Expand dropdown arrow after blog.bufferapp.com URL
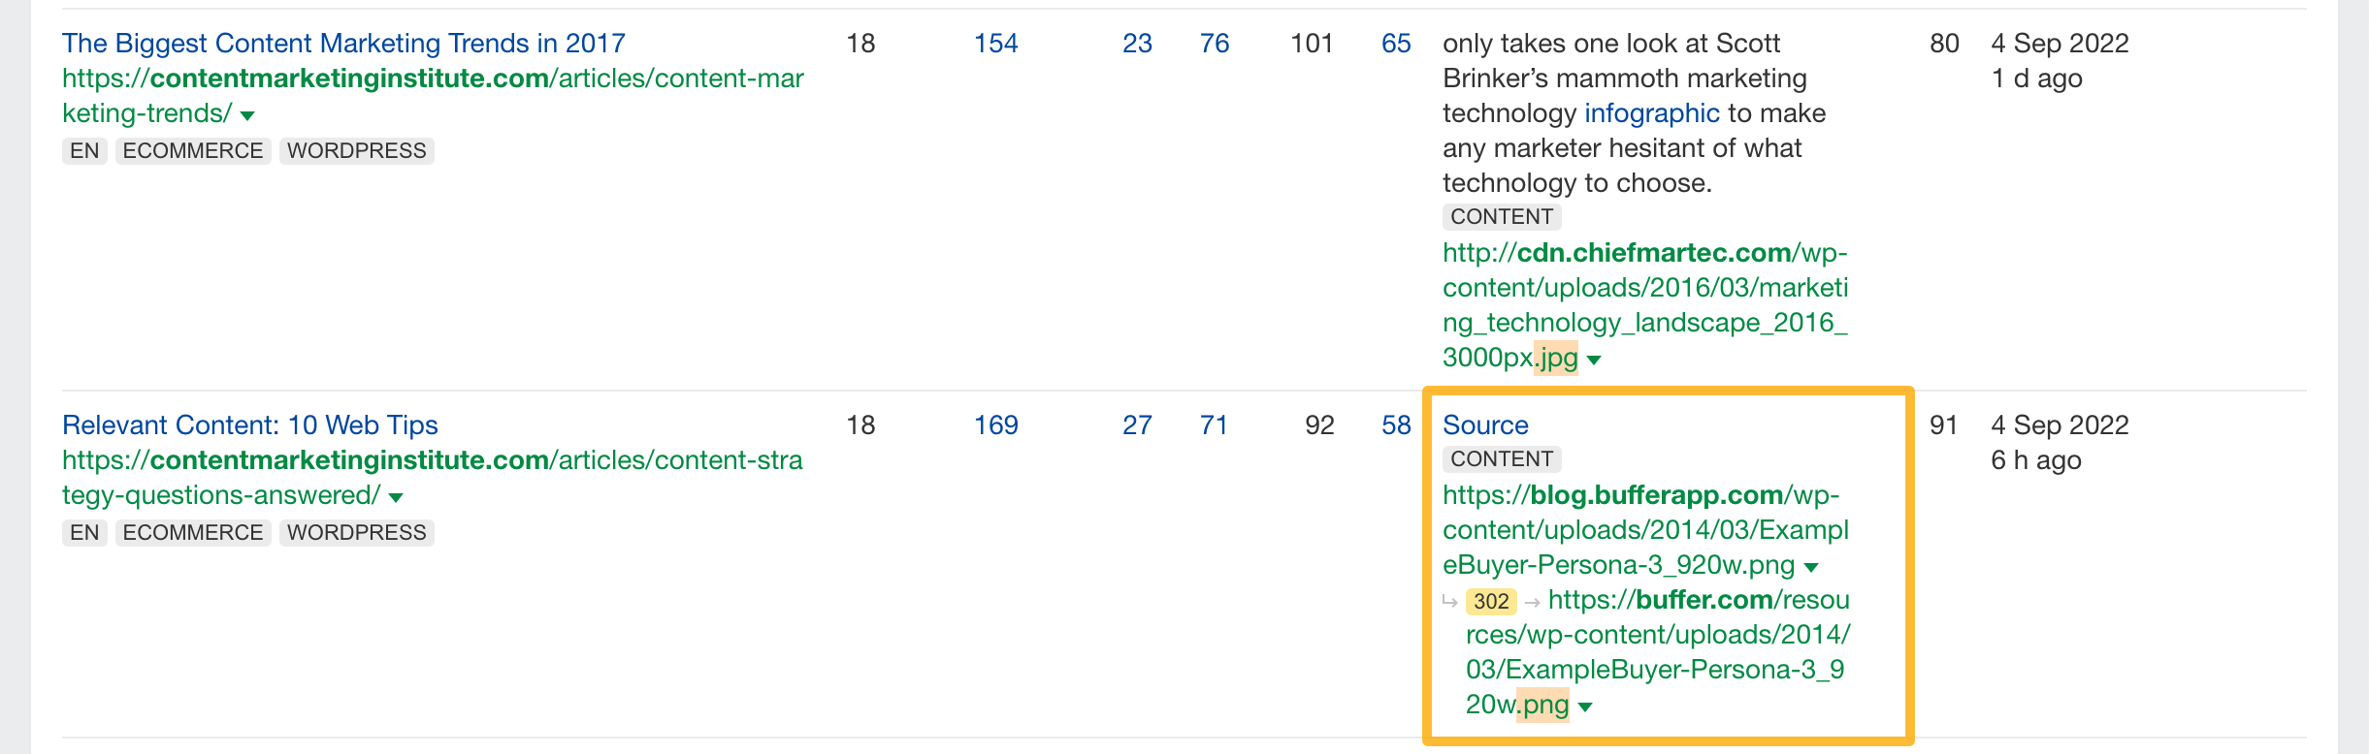The width and height of the screenshot is (2369, 754). tap(1811, 568)
